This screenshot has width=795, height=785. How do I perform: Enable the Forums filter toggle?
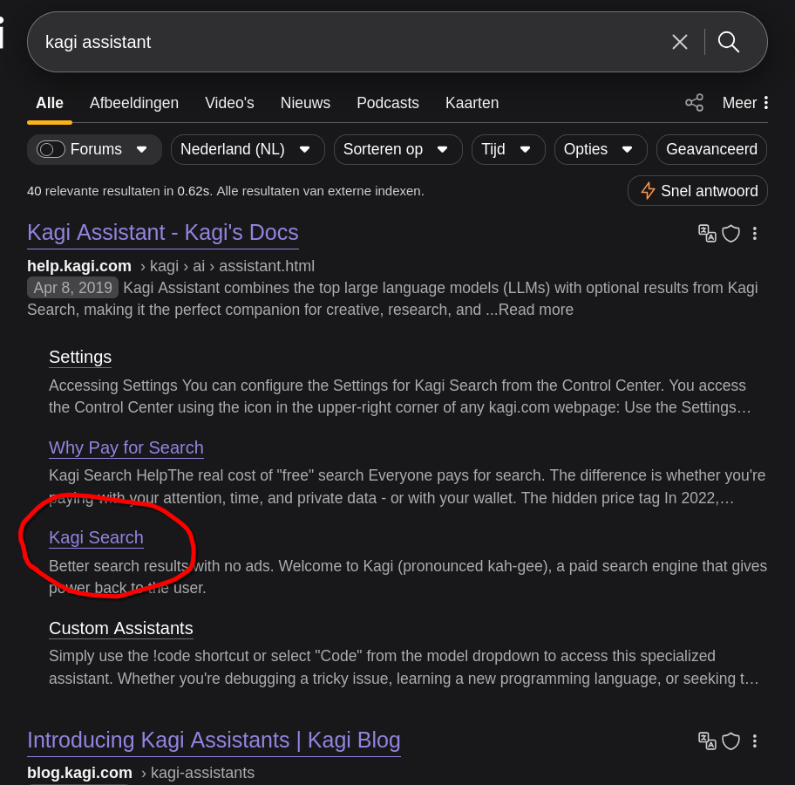pos(50,149)
